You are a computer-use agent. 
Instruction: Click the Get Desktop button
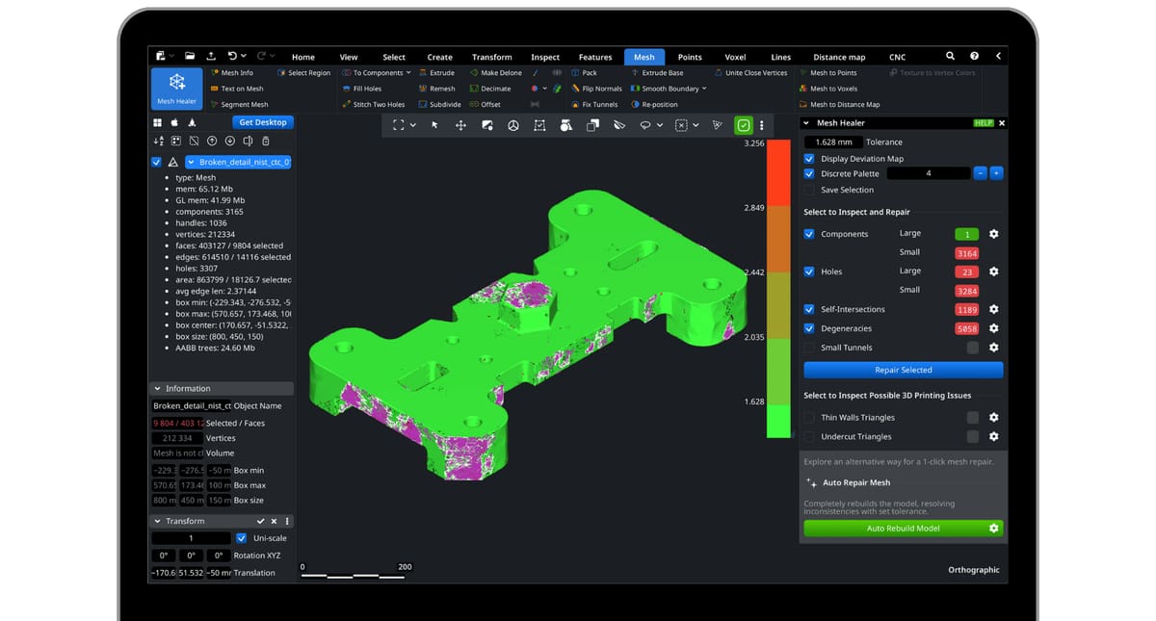click(262, 122)
